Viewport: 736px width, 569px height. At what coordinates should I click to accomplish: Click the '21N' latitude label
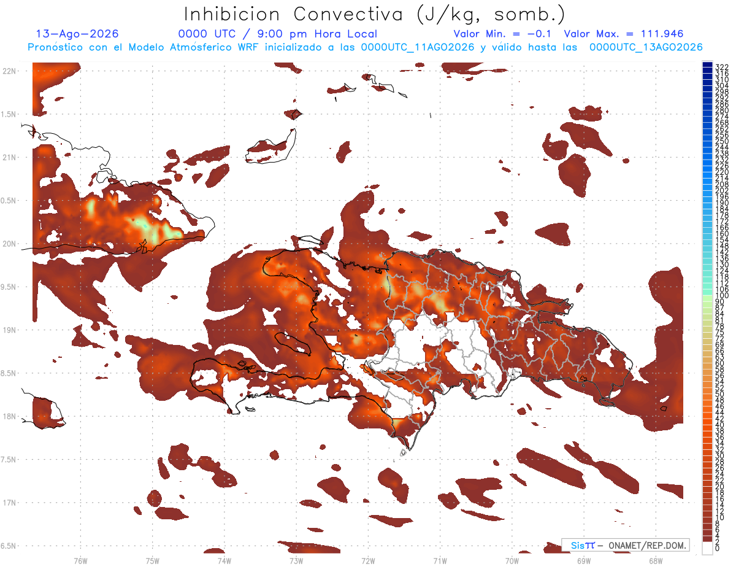pyautogui.click(x=9, y=157)
